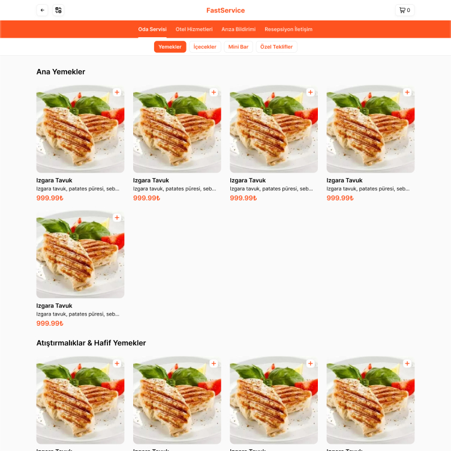Add third Ana Yemekler item via plus icon
This screenshot has height=451, width=451.
point(310,92)
